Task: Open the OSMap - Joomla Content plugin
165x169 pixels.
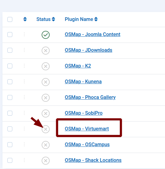Action: click(93, 35)
